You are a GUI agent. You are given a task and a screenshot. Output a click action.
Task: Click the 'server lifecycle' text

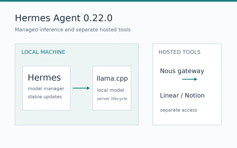coord(112,99)
